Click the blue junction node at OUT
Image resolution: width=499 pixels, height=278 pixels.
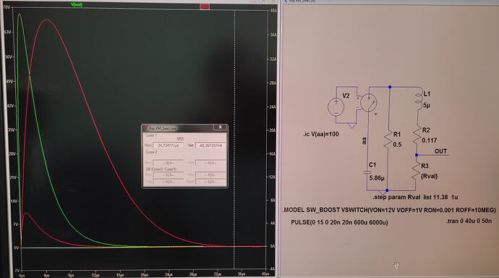pyautogui.click(x=417, y=155)
